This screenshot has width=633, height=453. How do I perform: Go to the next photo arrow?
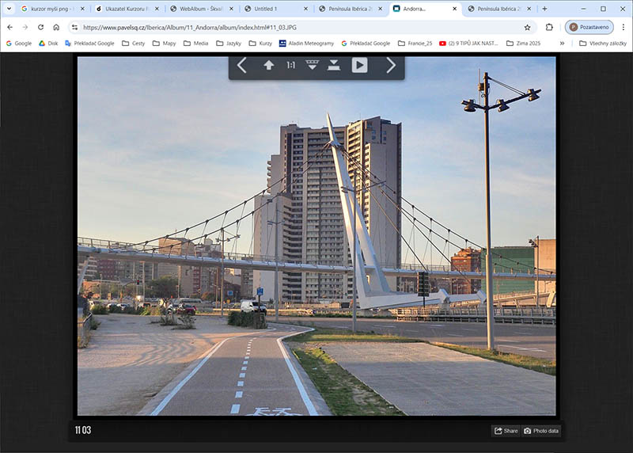pos(391,66)
